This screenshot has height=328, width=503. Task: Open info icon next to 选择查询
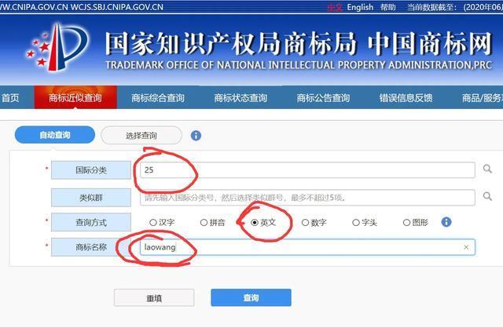coord(196,136)
